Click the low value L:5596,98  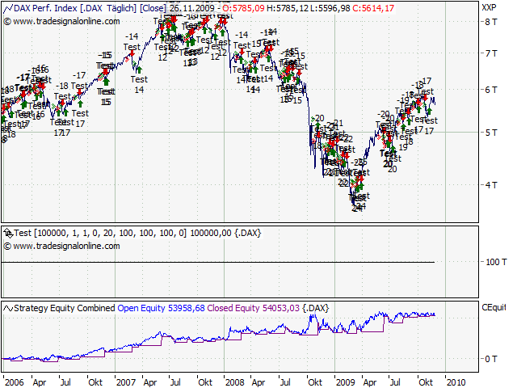330,8
